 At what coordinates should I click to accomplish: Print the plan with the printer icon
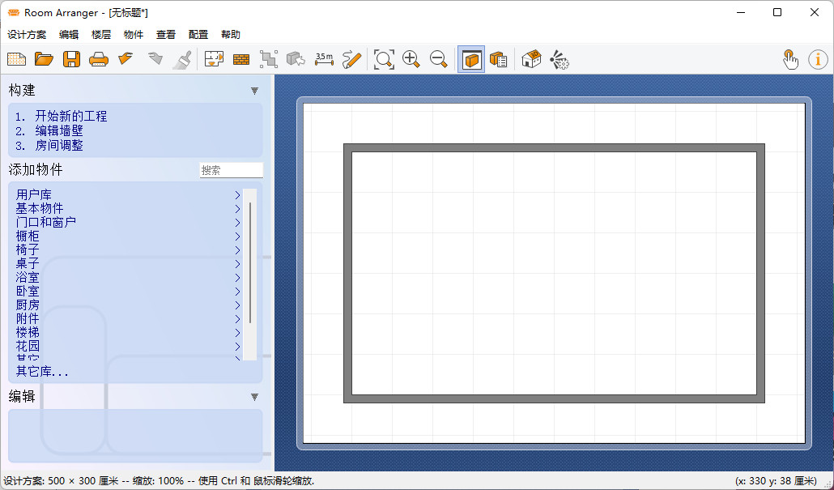[x=99, y=59]
